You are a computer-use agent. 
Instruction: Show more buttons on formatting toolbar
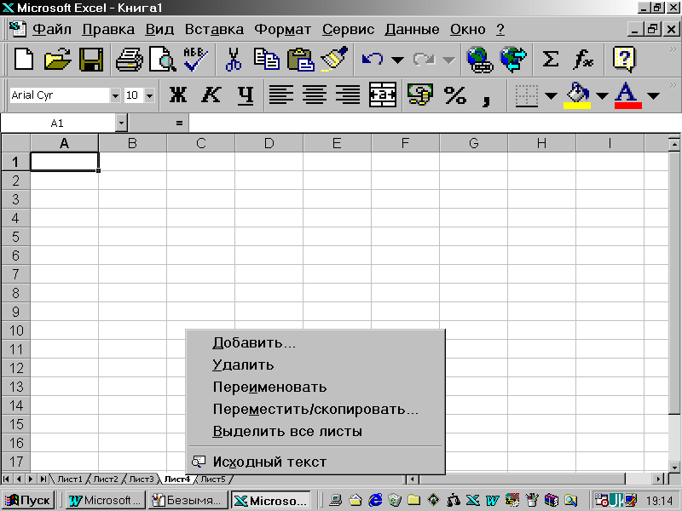tap(673, 84)
